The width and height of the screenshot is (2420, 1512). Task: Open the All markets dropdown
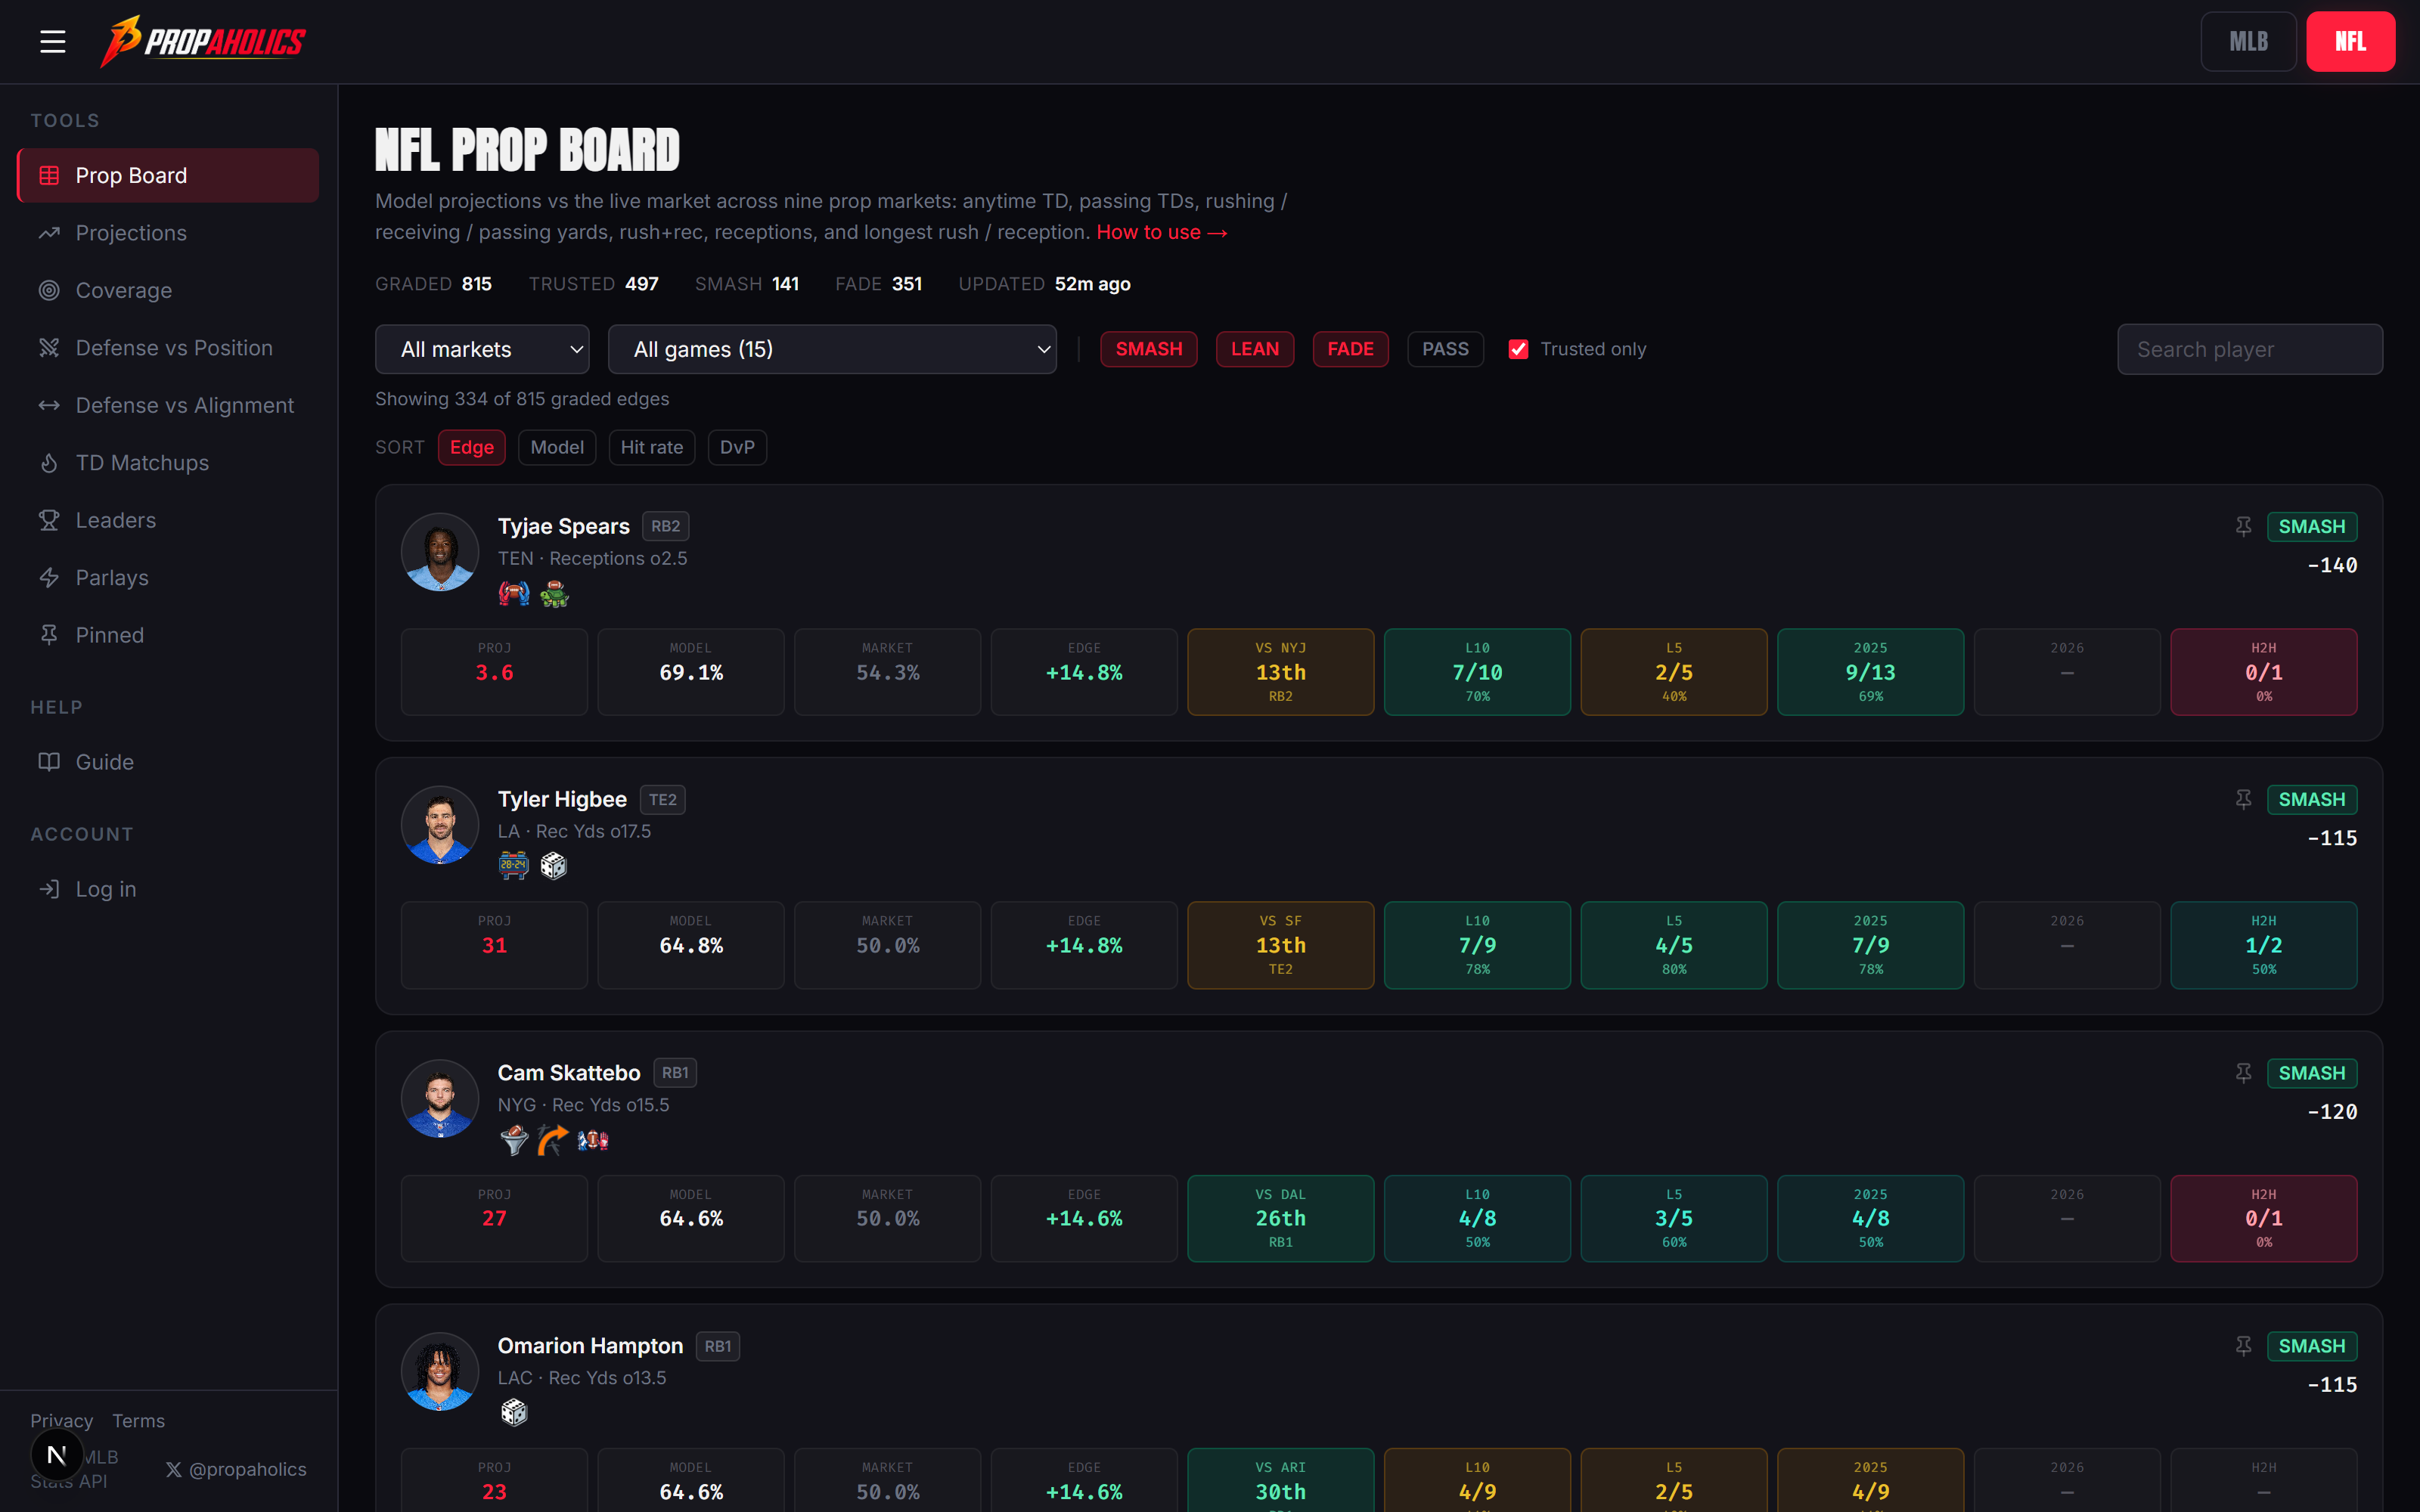(x=482, y=349)
